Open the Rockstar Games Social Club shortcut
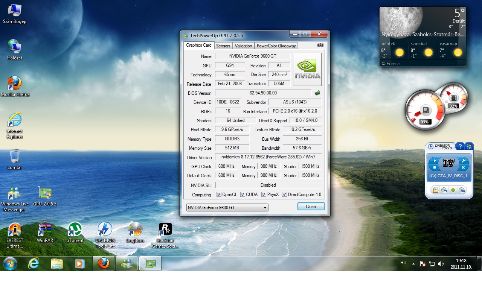Screen dimensions: 482x301 coord(165,236)
